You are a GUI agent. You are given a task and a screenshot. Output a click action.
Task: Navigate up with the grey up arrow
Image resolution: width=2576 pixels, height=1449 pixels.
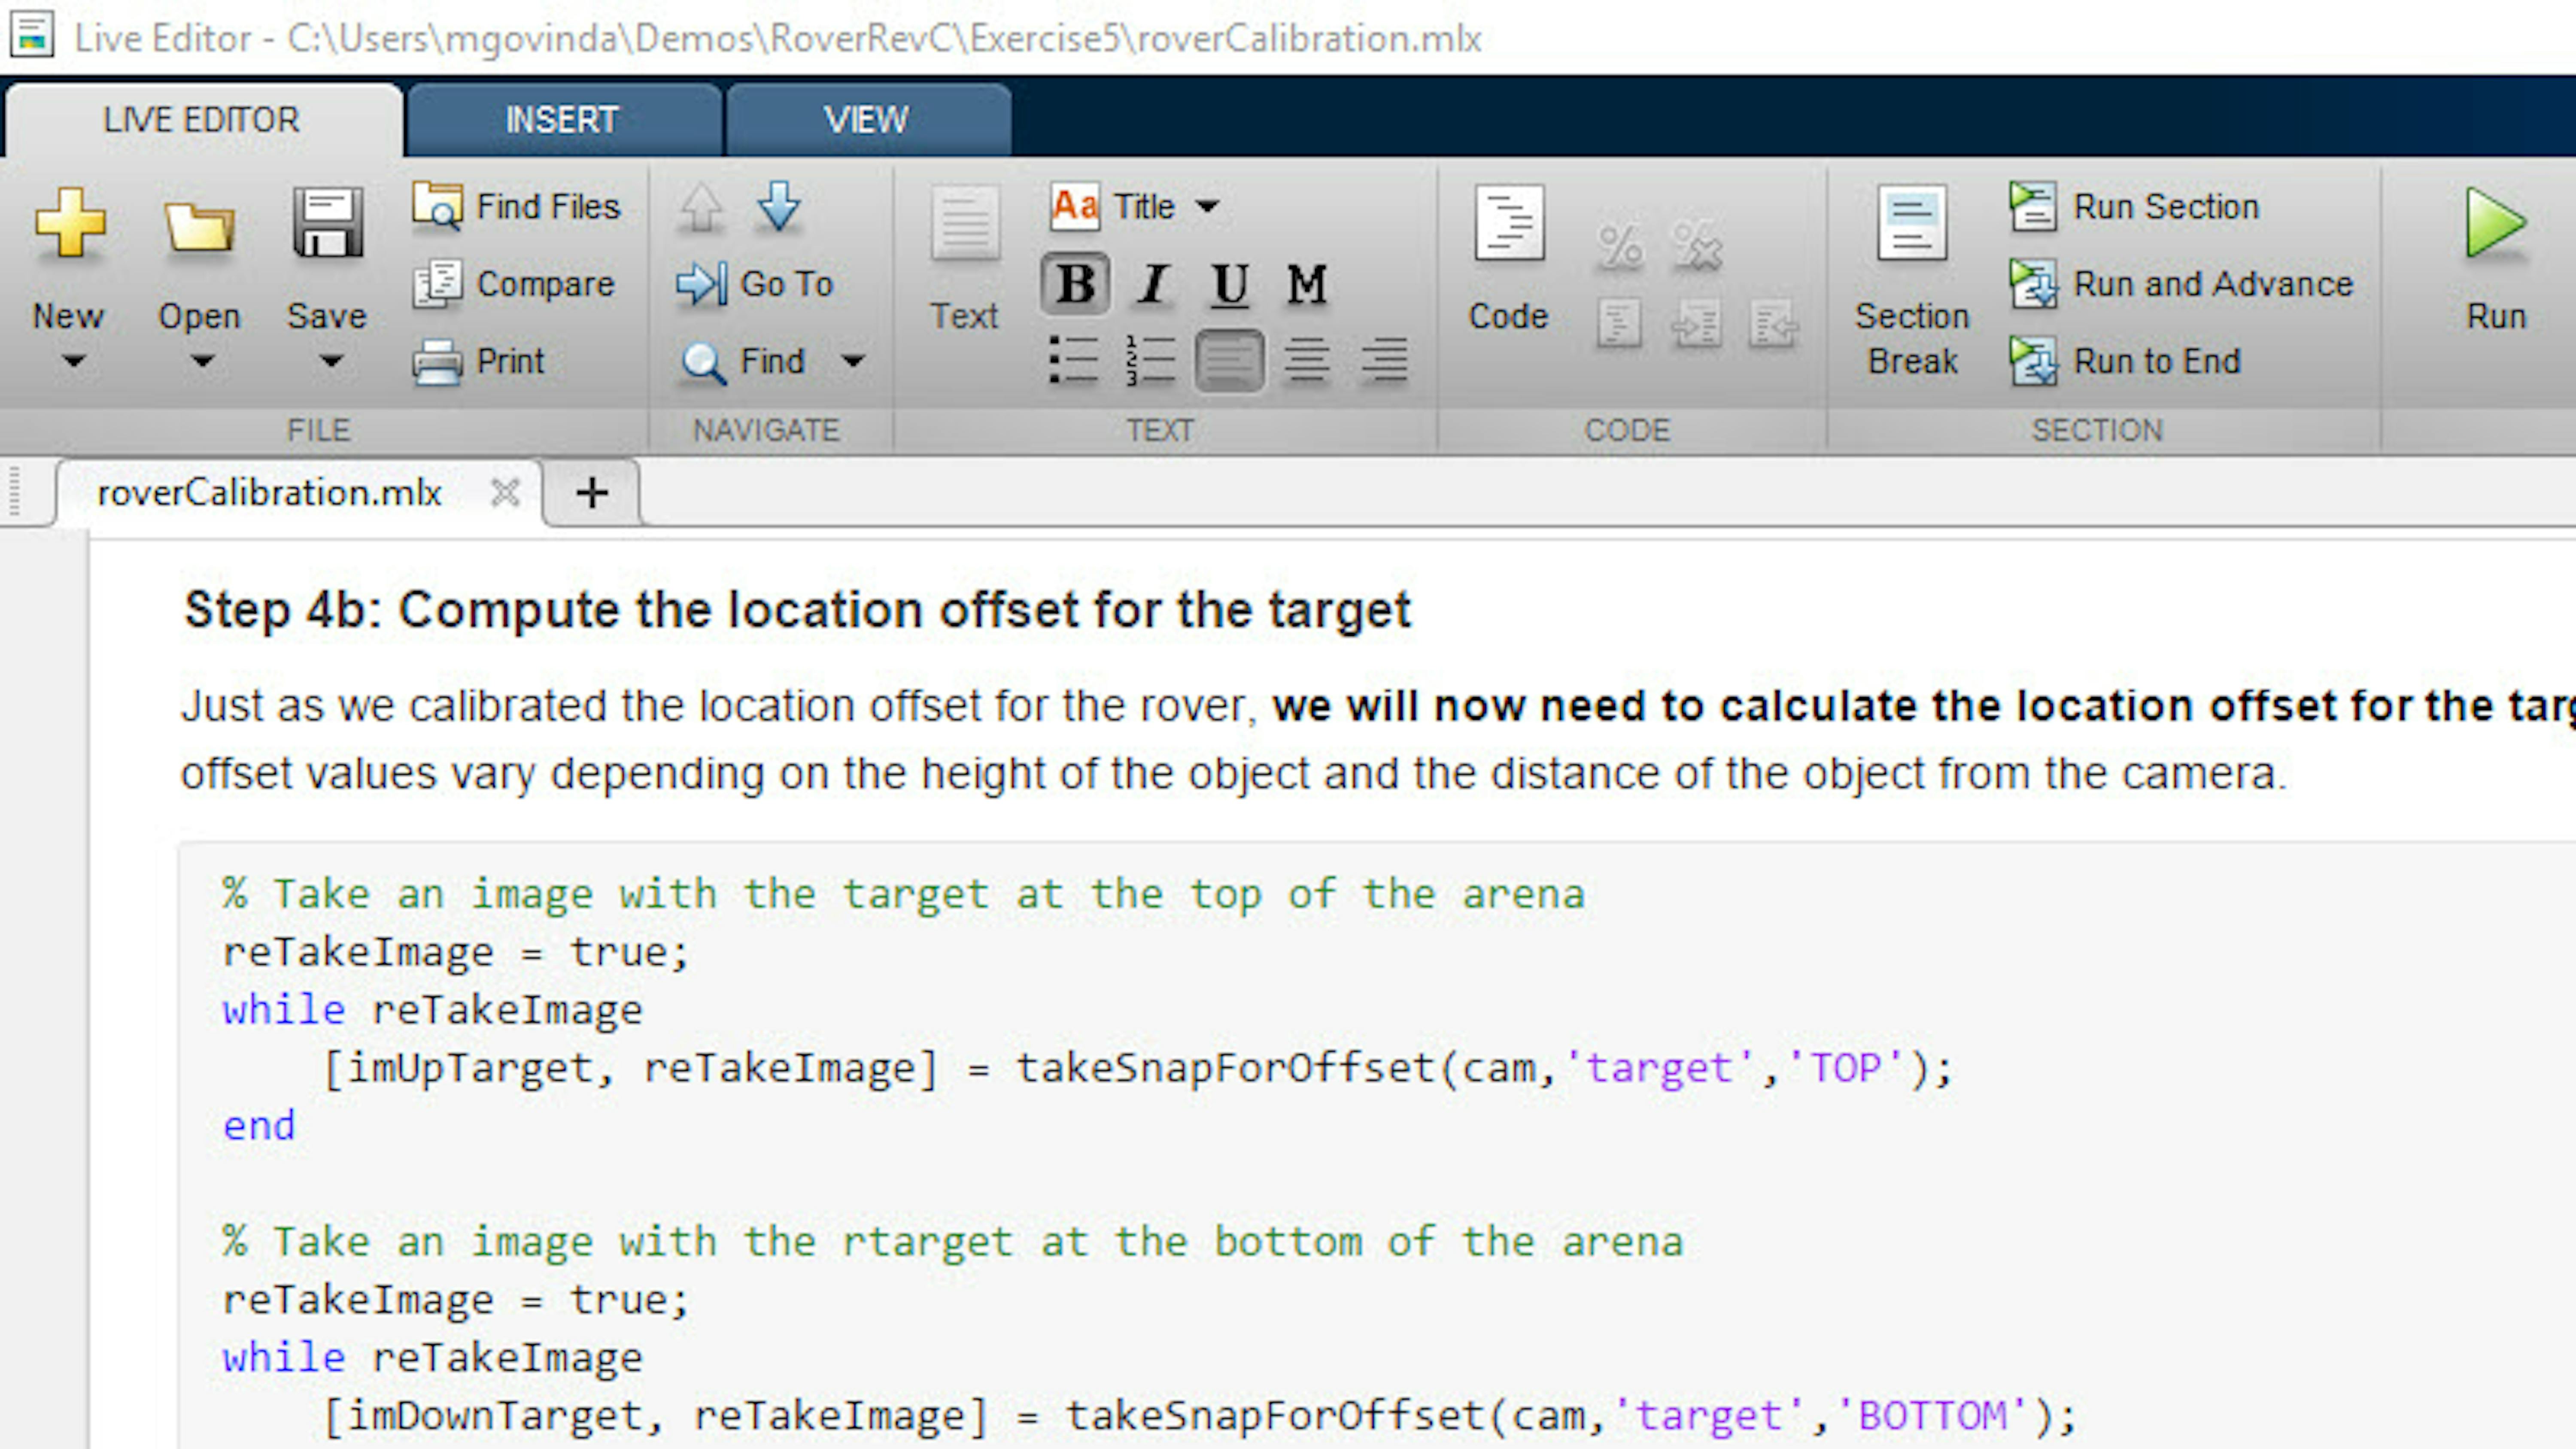(x=701, y=207)
